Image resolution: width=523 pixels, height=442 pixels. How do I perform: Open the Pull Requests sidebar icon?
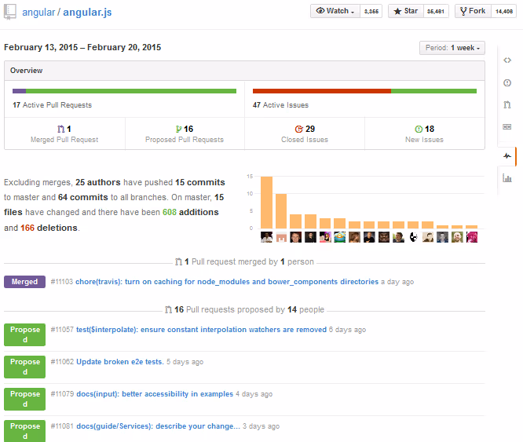(507, 105)
